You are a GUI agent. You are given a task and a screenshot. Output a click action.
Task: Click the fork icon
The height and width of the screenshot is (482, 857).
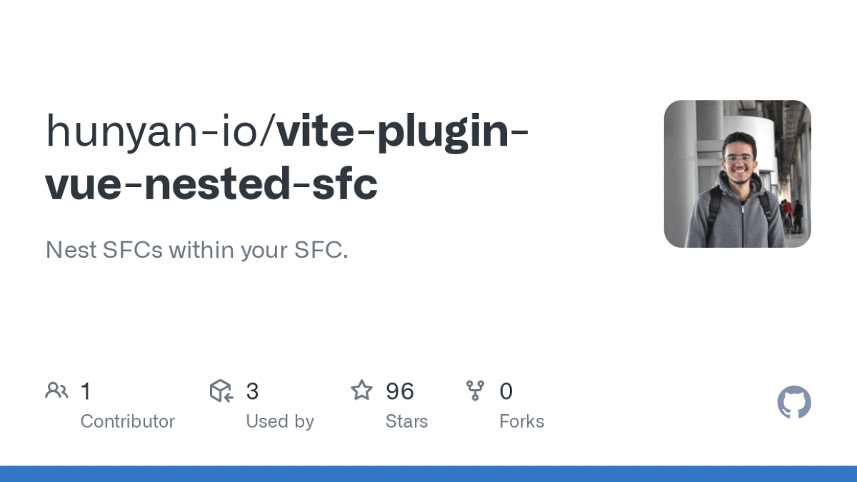pyautogui.click(x=475, y=391)
